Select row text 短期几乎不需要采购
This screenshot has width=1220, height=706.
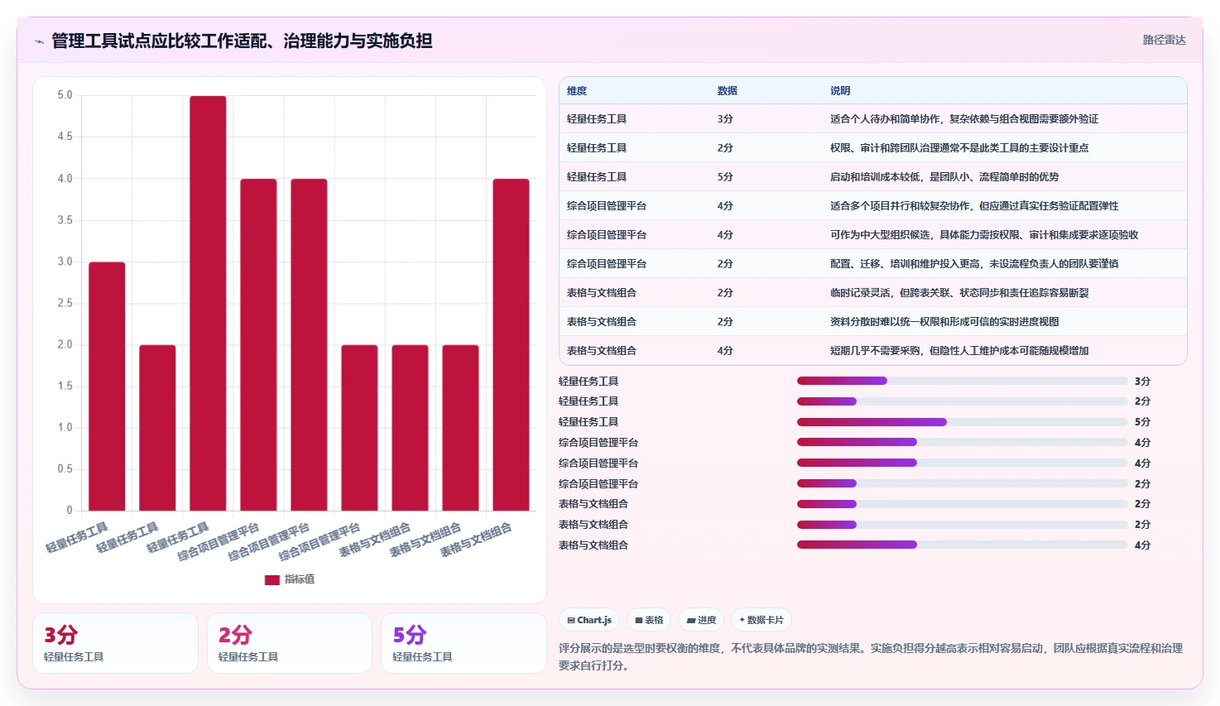(x=875, y=351)
